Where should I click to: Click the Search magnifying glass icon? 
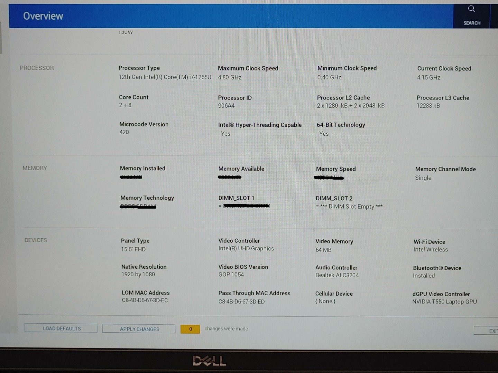[471, 9]
